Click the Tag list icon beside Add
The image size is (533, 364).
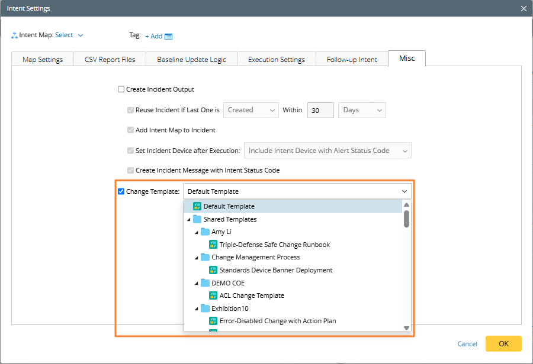pos(169,37)
